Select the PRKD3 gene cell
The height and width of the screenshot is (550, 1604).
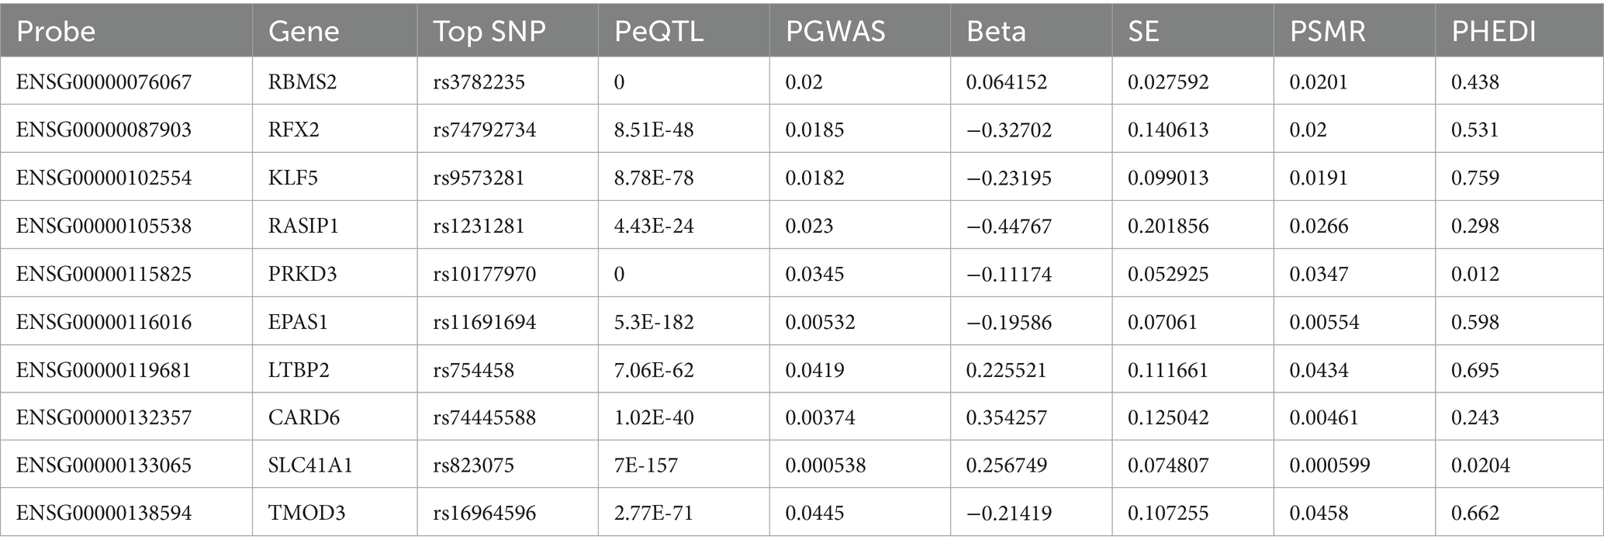coord(302,274)
